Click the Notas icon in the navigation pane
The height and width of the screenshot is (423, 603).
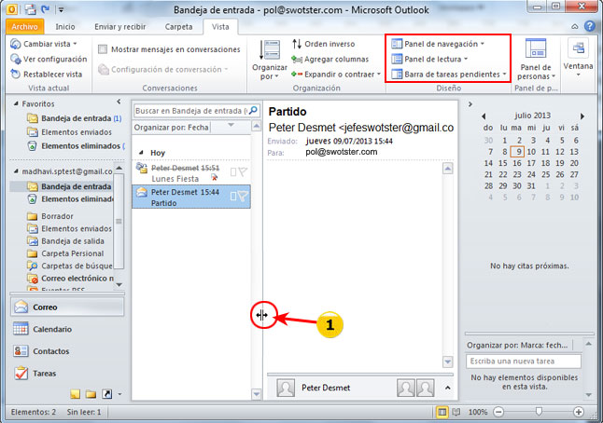click(75, 394)
